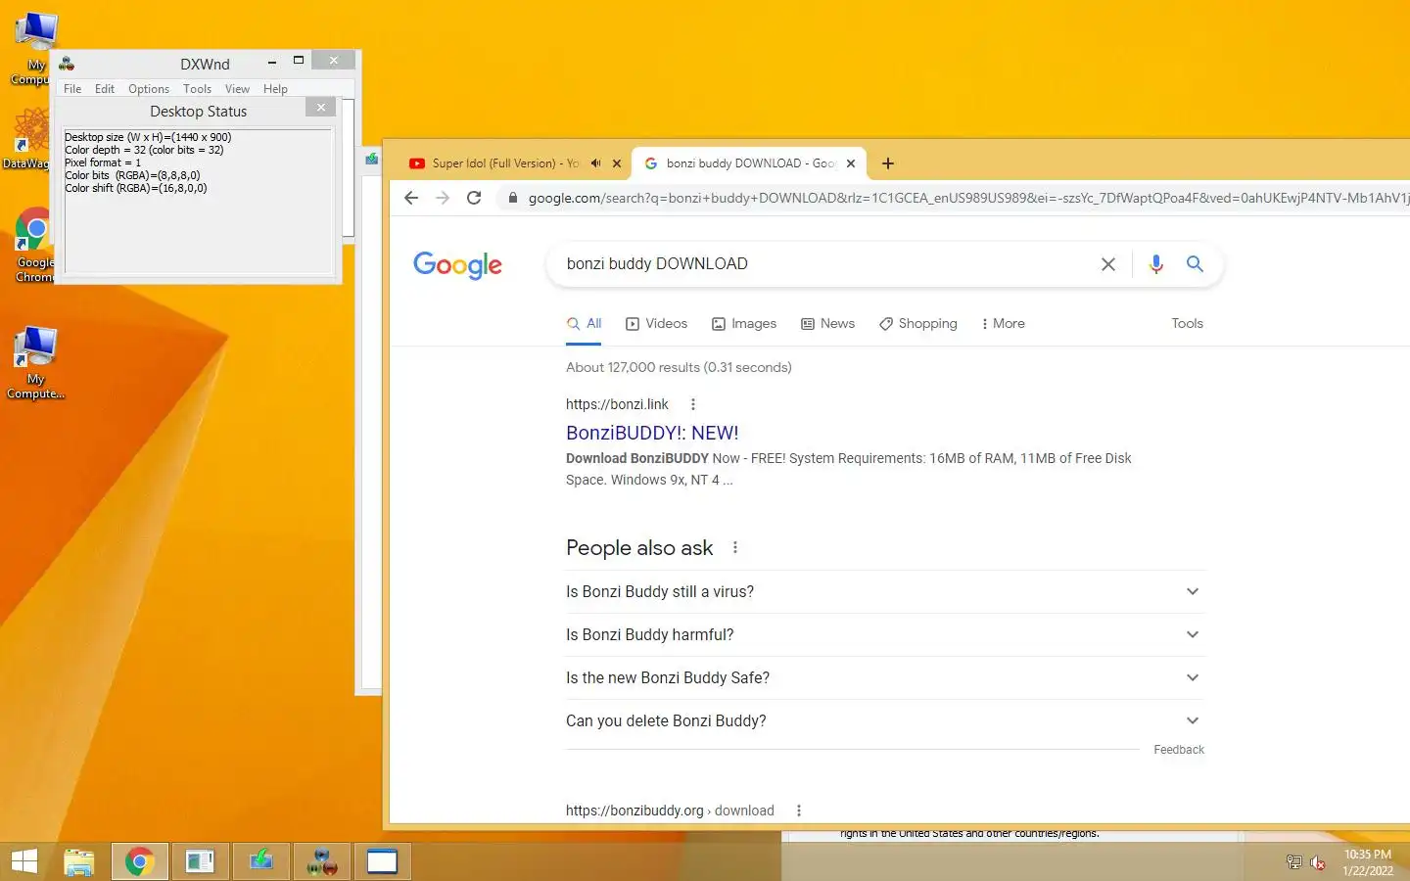Start voice search with the microphone

1156,264
